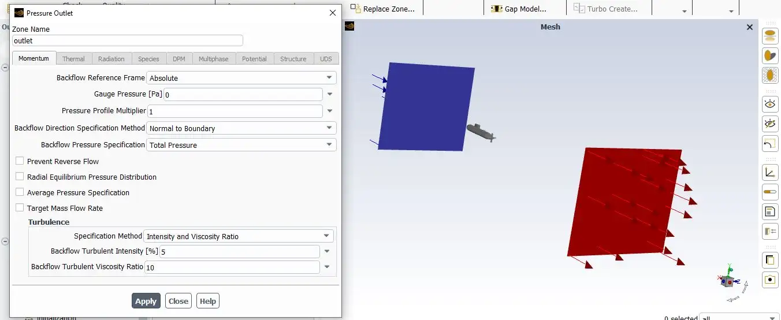
Task: Switch to the Structure tab
Action: coord(293,59)
